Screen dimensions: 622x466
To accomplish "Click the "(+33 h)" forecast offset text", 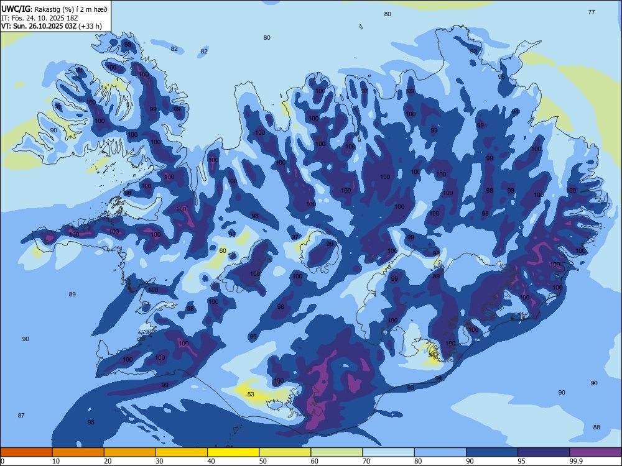I will pos(90,26).
